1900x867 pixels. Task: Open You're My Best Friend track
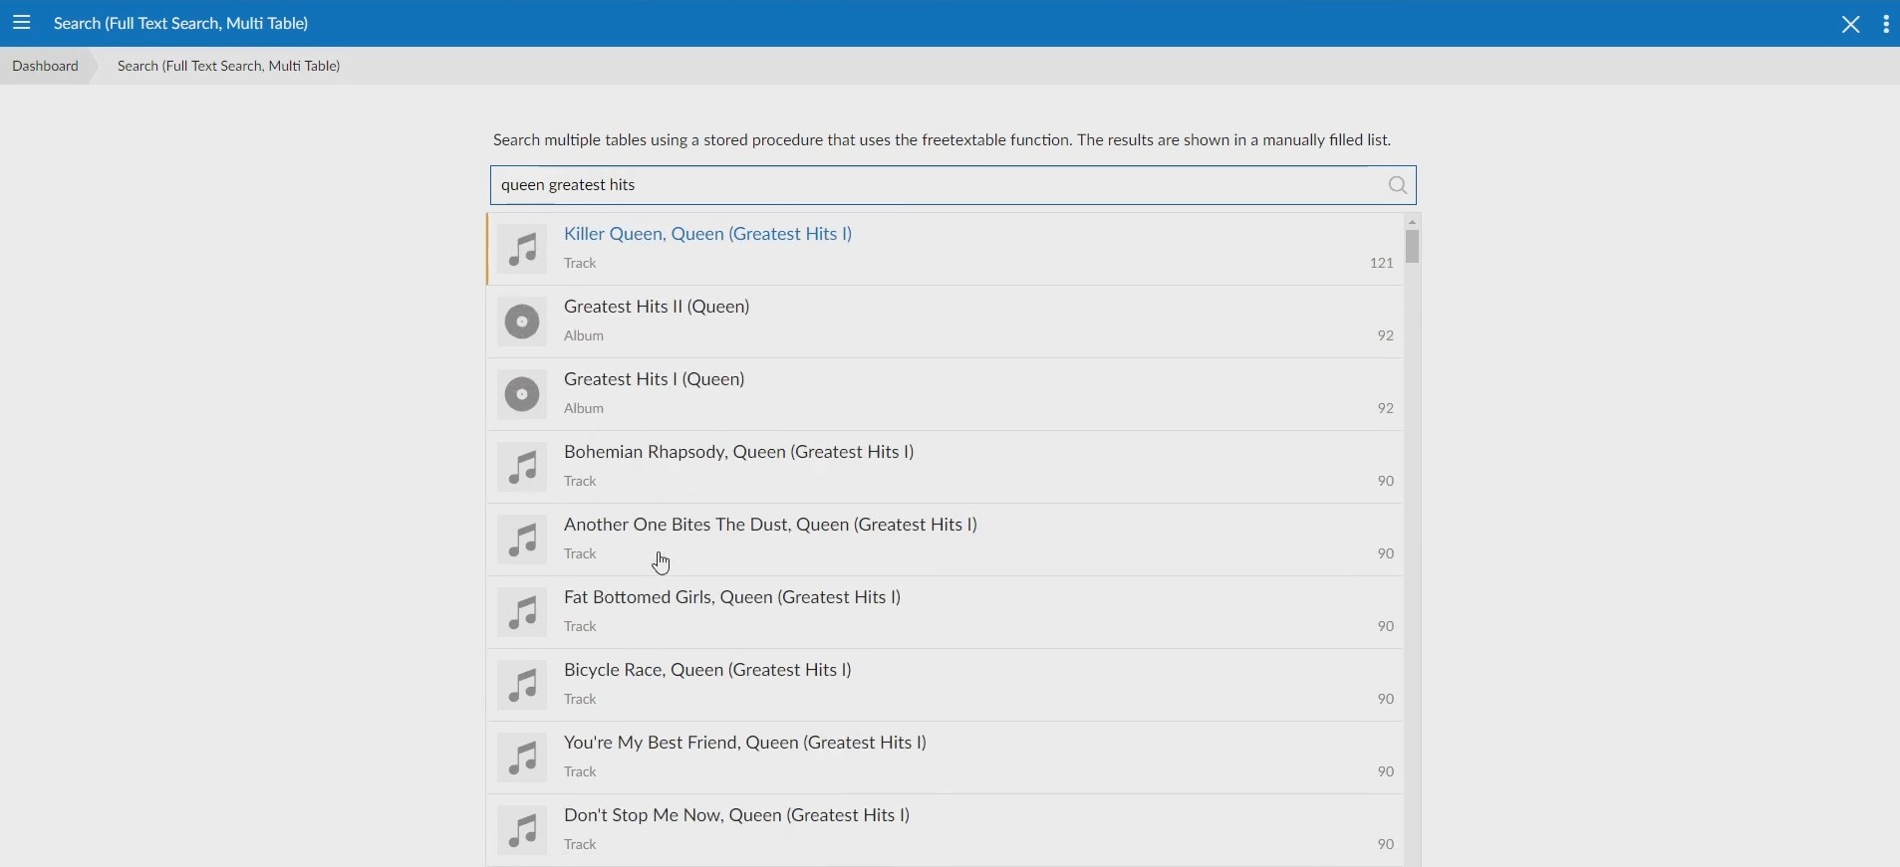745,743
